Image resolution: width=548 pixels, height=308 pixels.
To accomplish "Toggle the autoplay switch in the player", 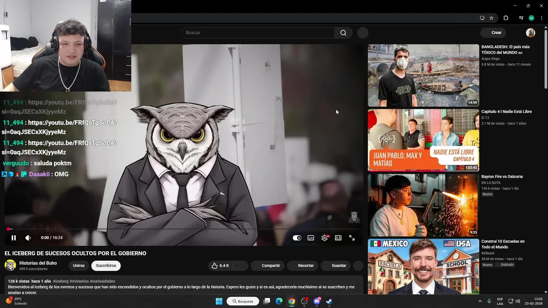I will [x=297, y=238].
